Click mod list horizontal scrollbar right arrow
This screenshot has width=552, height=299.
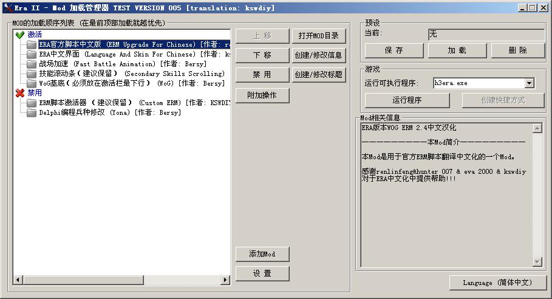click(x=225, y=280)
